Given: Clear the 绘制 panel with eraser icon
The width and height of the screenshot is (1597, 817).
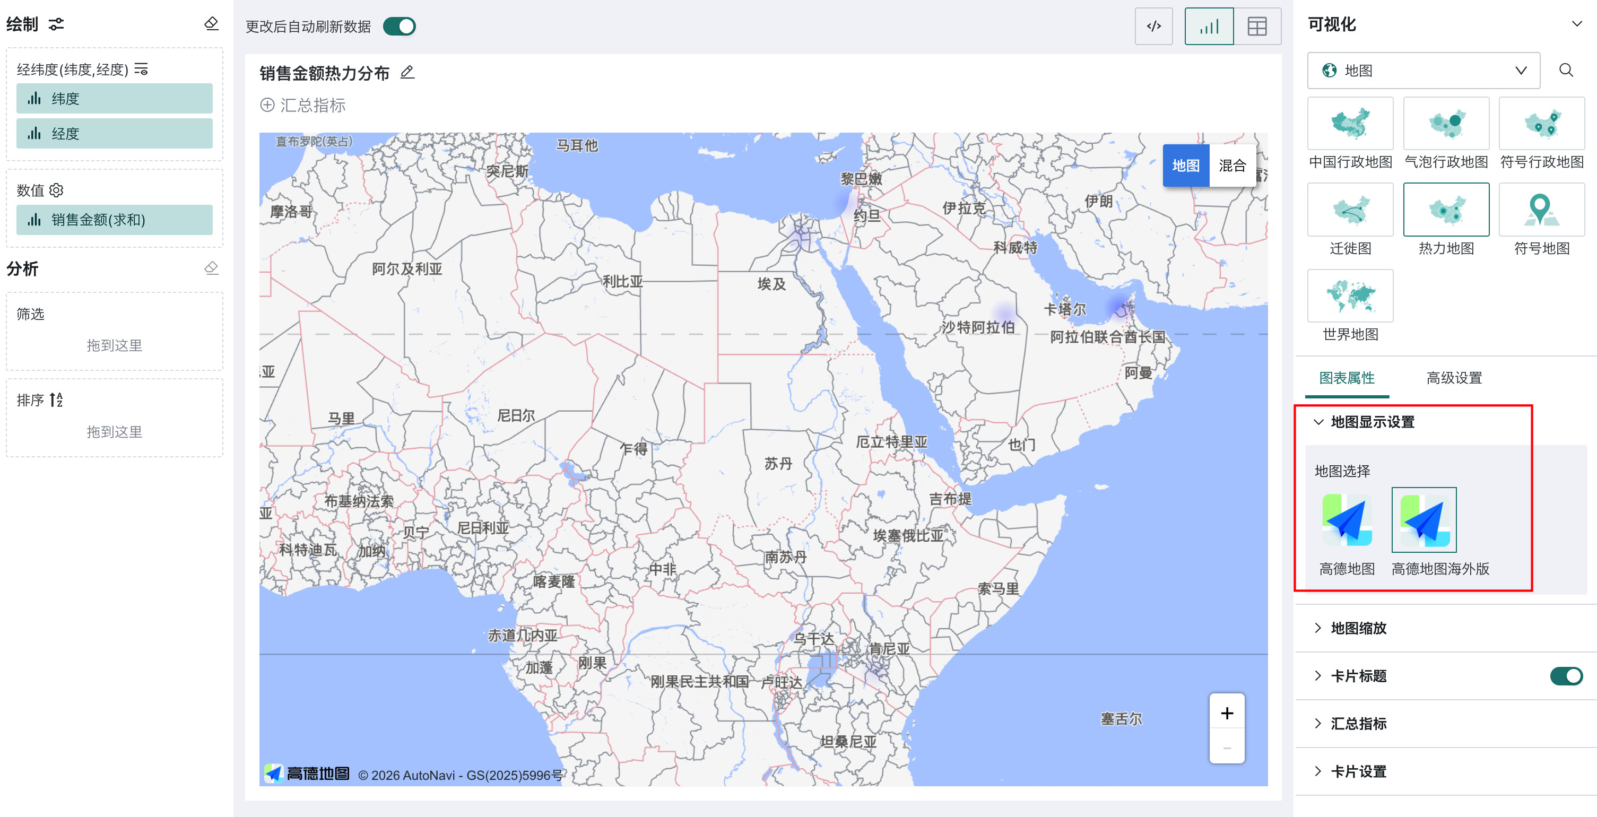Looking at the screenshot, I should [211, 23].
